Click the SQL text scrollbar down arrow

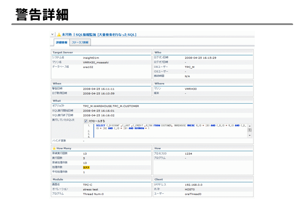(250, 135)
